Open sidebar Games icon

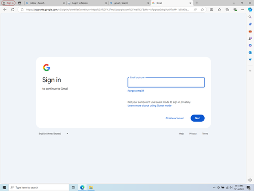[x=250, y=38]
